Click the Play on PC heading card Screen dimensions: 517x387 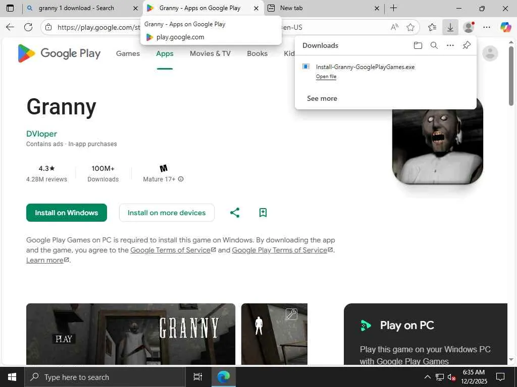[425, 334]
